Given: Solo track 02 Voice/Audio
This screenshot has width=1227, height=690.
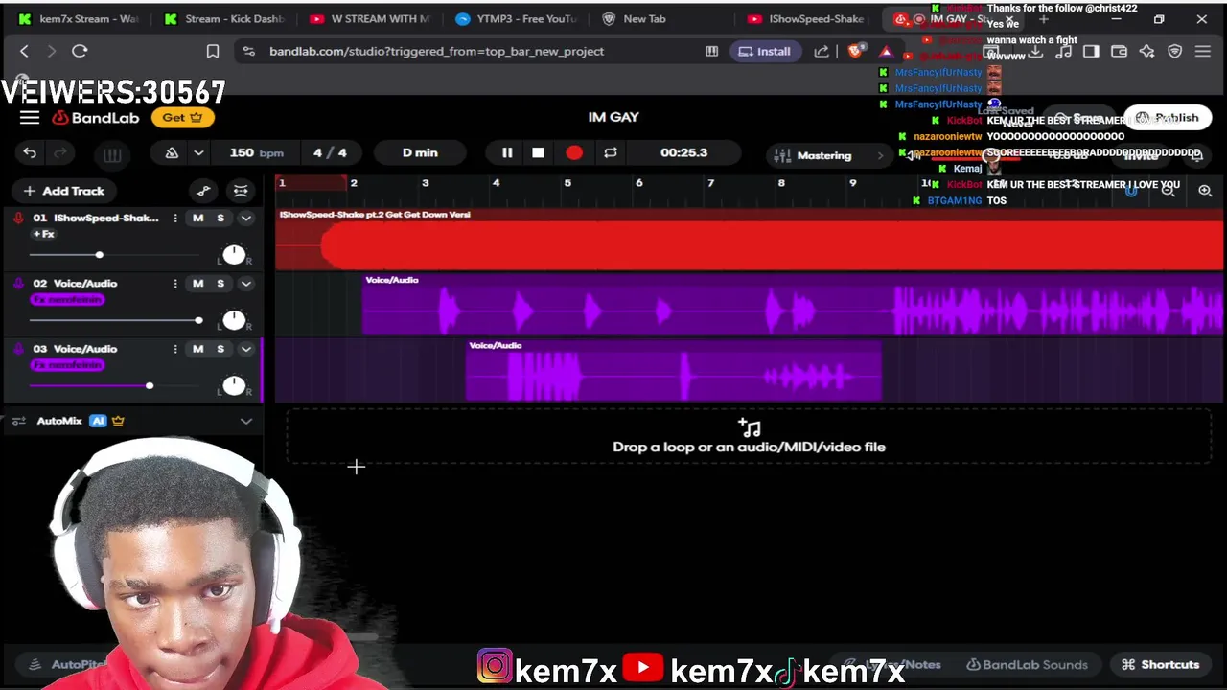Looking at the screenshot, I should pyautogui.click(x=220, y=283).
